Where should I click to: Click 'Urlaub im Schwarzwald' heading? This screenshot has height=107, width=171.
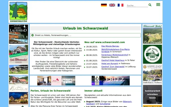[85, 28]
